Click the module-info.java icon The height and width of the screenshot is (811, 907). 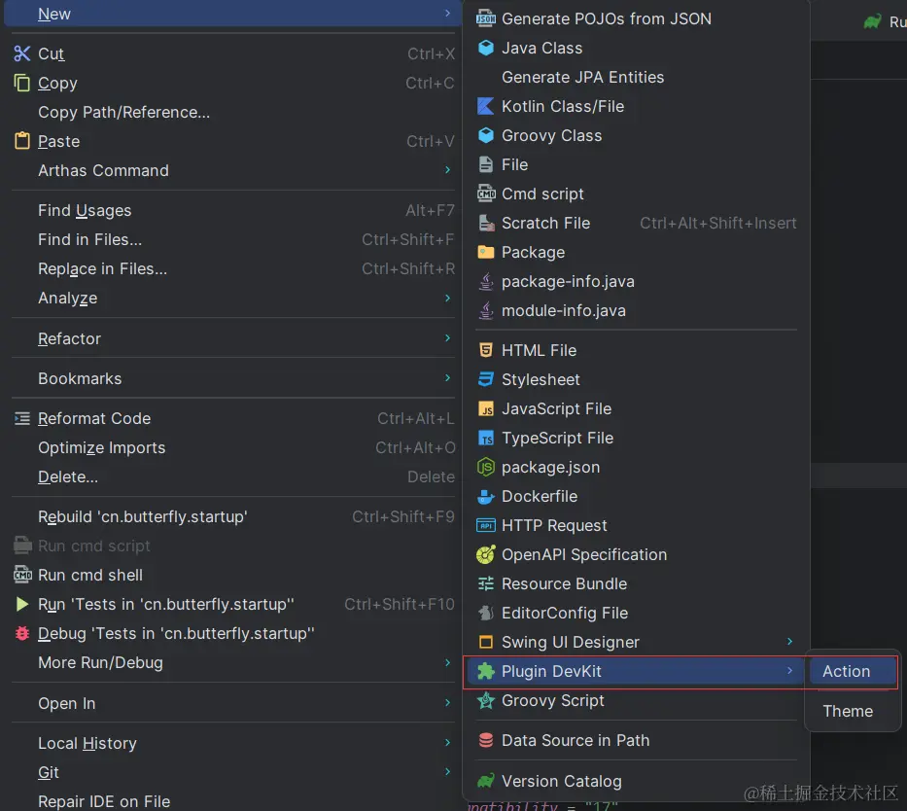(486, 310)
